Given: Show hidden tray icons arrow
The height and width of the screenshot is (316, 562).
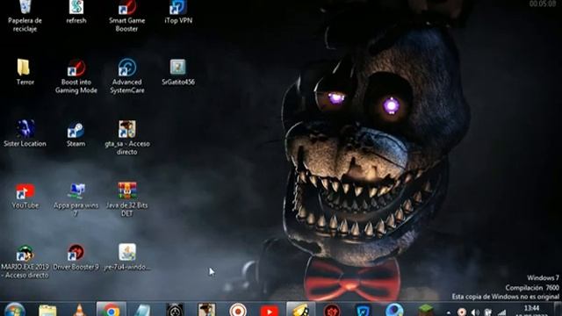Looking at the screenshot, I should [449, 312].
